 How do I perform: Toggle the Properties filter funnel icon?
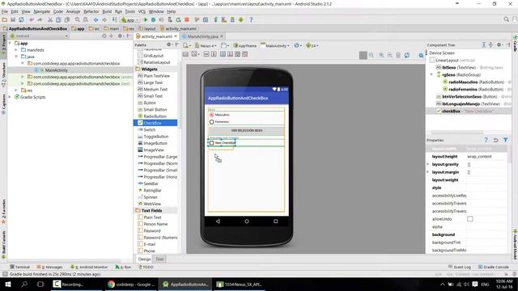click(x=505, y=140)
